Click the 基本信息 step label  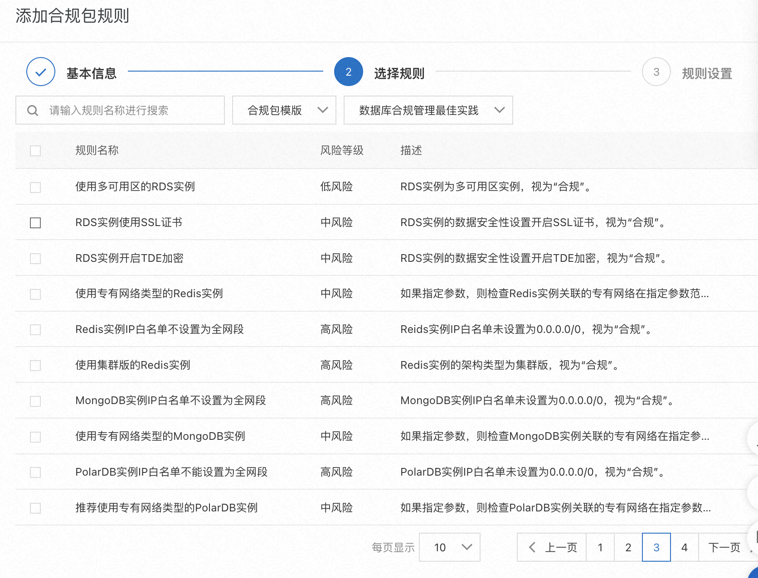coord(92,73)
